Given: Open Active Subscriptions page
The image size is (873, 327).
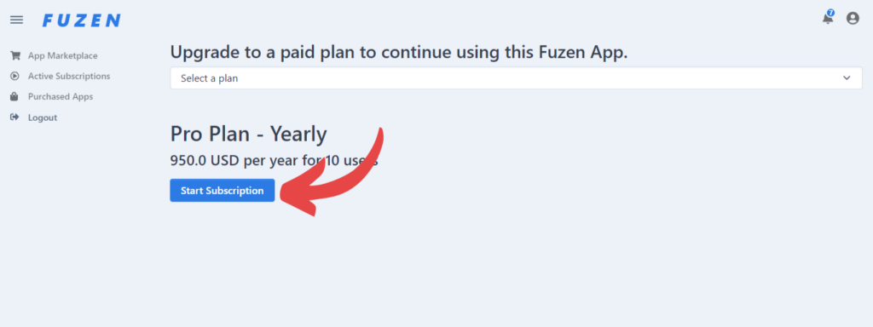Looking at the screenshot, I should coord(69,76).
